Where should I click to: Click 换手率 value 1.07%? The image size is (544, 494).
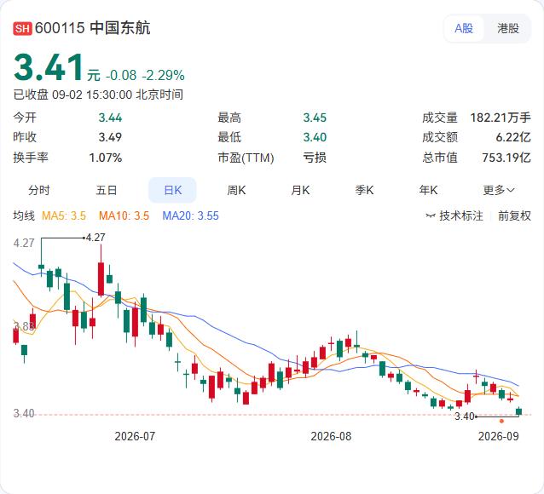(106, 158)
